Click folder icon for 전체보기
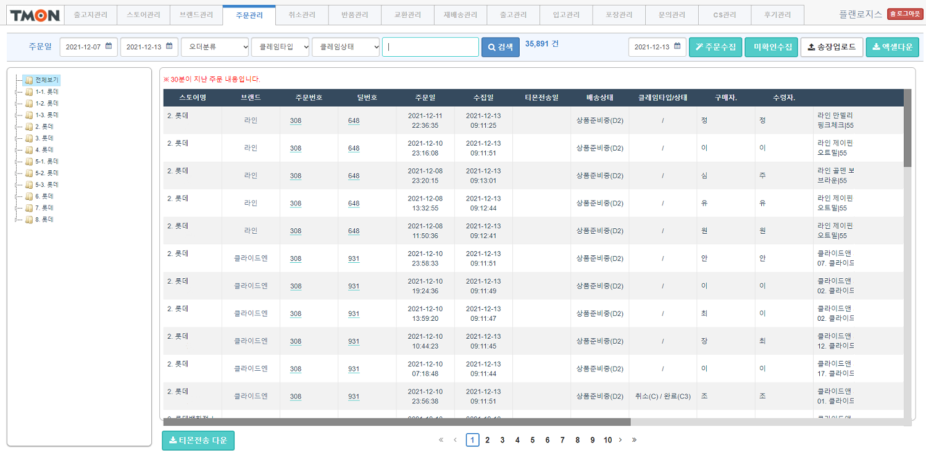The image size is (926, 451). (x=28, y=80)
